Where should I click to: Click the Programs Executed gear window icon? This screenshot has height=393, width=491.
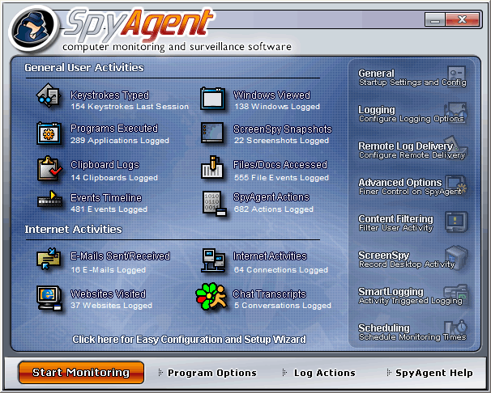[49, 133]
